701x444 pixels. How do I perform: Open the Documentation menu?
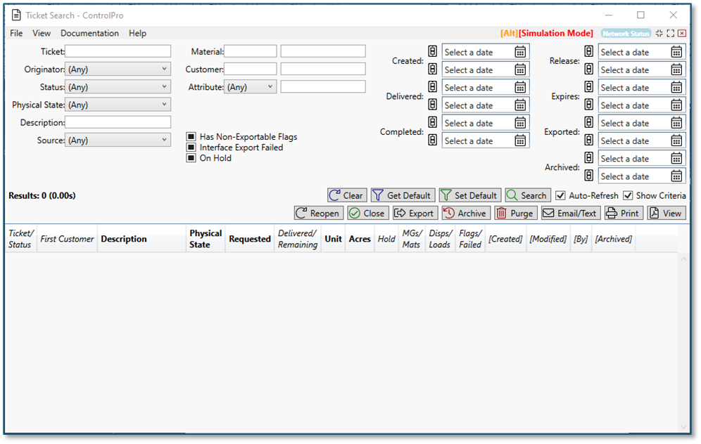pos(89,33)
